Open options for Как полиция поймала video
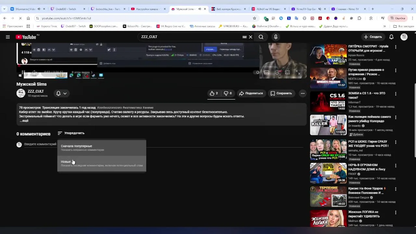The width and height of the screenshot is (416, 234). click(x=396, y=117)
